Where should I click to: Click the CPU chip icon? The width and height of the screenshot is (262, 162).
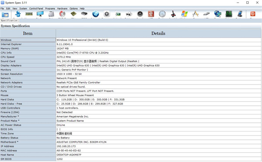click(73, 14)
